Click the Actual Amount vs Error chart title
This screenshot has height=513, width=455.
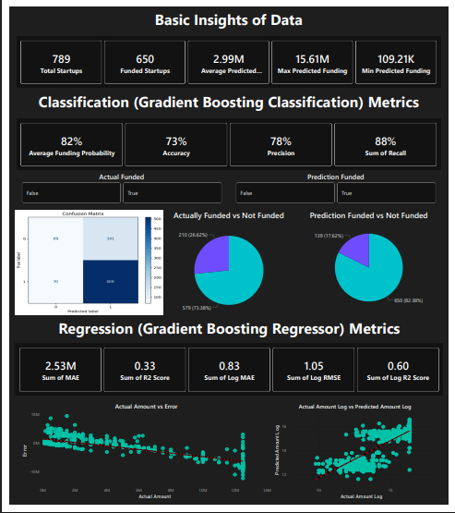point(146,407)
